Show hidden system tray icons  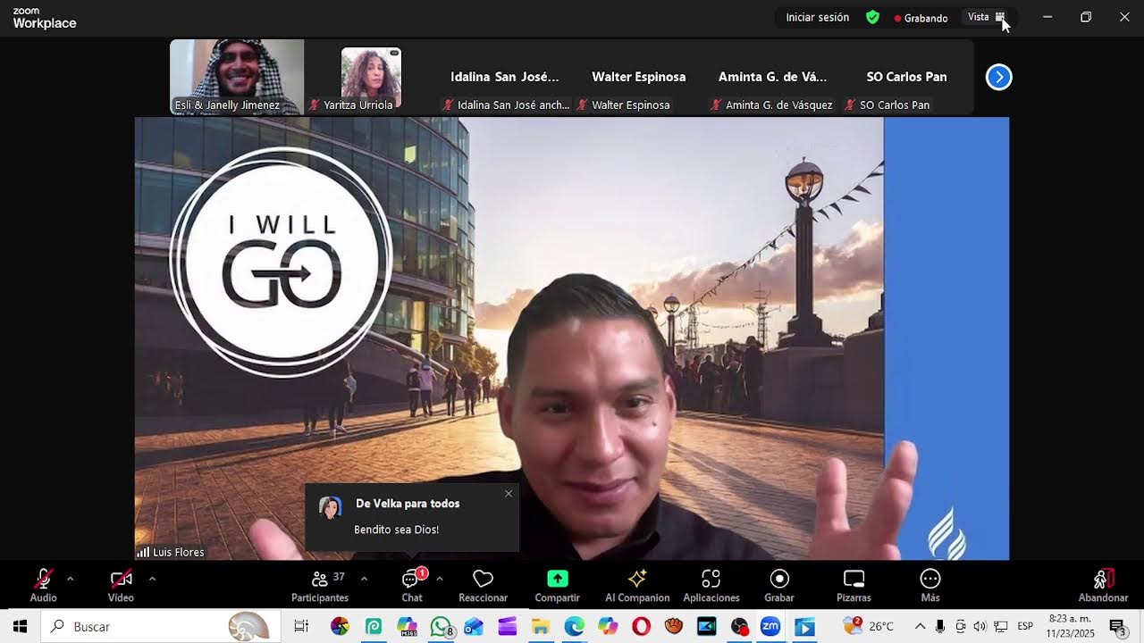click(x=920, y=627)
